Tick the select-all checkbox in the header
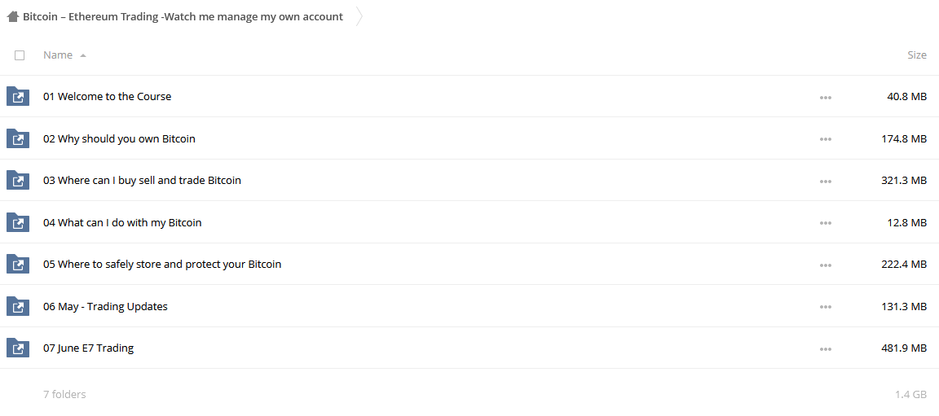The height and width of the screenshot is (416, 939). [20, 55]
